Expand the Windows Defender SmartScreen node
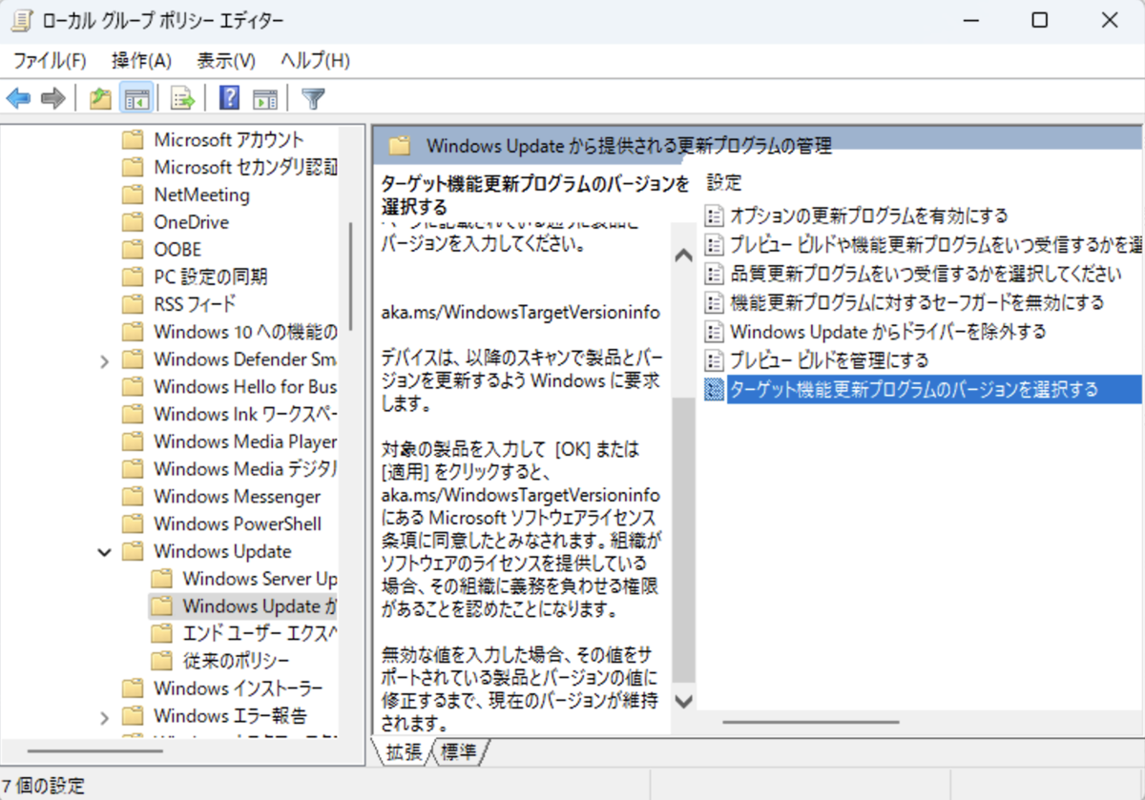Image resolution: width=1145 pixels, height=800 pixels. pos(104,359)
